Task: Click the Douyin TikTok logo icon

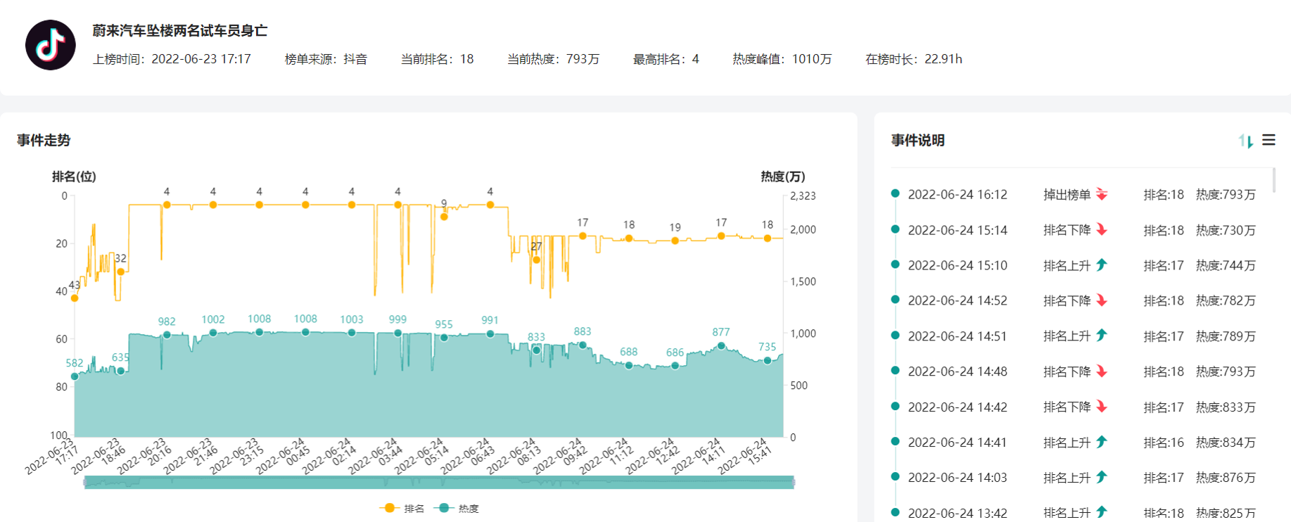Action: [x=51, y=45]
